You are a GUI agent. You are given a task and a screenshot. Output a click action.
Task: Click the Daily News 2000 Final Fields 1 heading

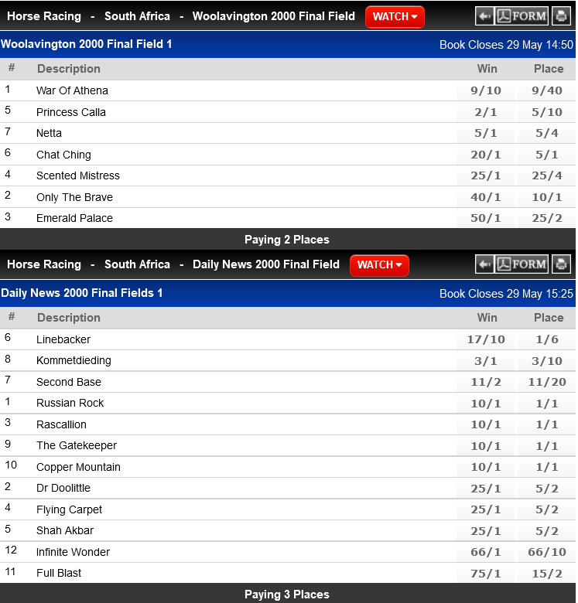(82, 293)
